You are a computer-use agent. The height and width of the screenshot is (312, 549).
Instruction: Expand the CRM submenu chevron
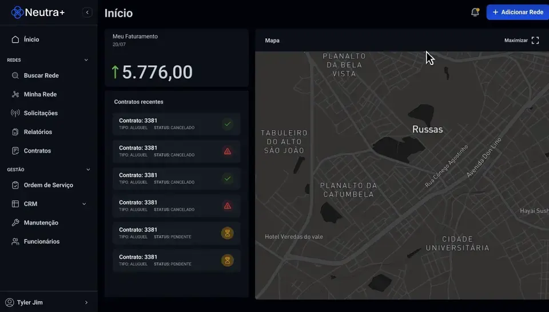84,204
